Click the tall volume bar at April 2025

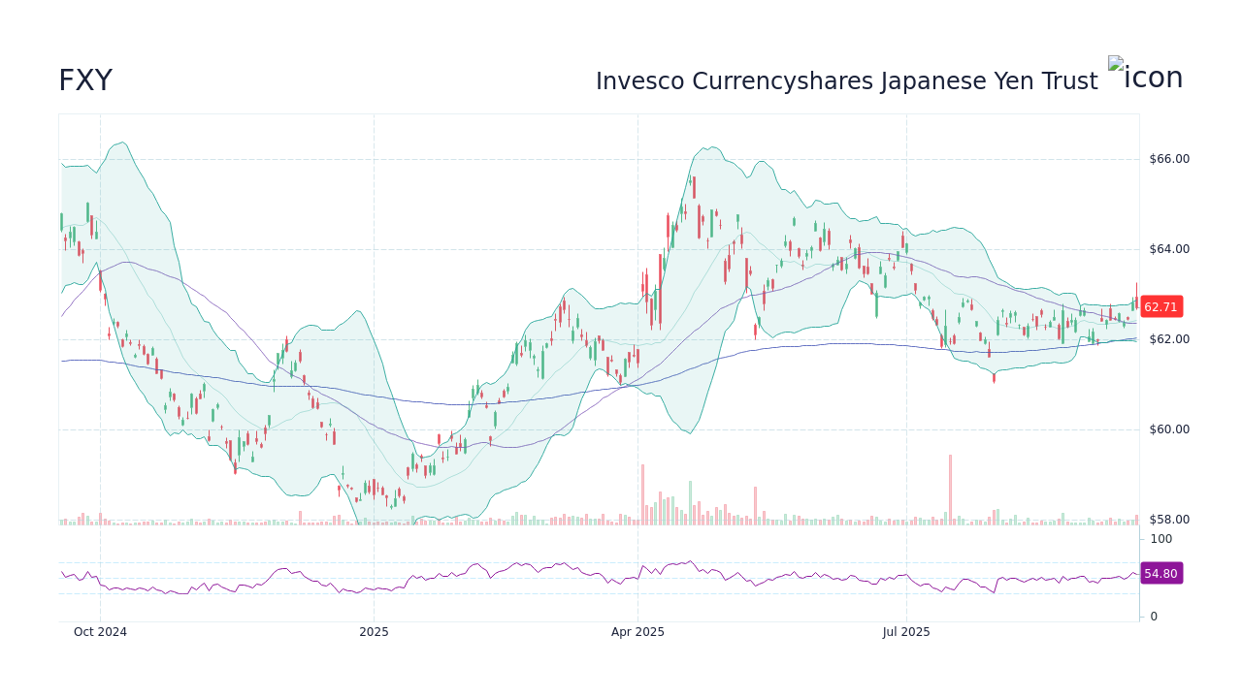click(x=642, y=494)
